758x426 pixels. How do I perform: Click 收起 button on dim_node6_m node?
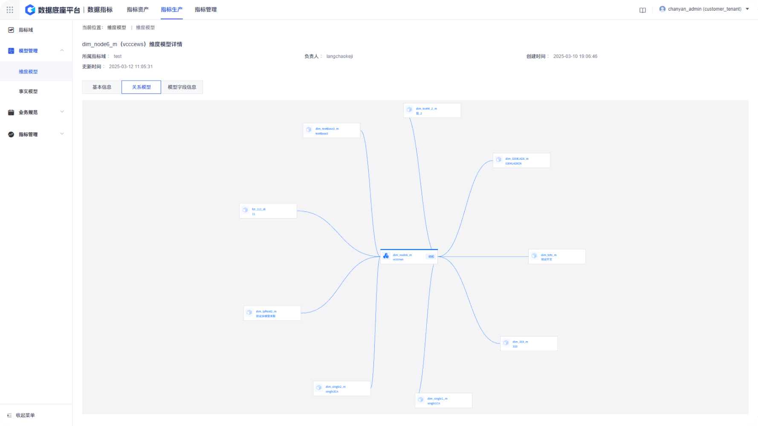(431, 256)
